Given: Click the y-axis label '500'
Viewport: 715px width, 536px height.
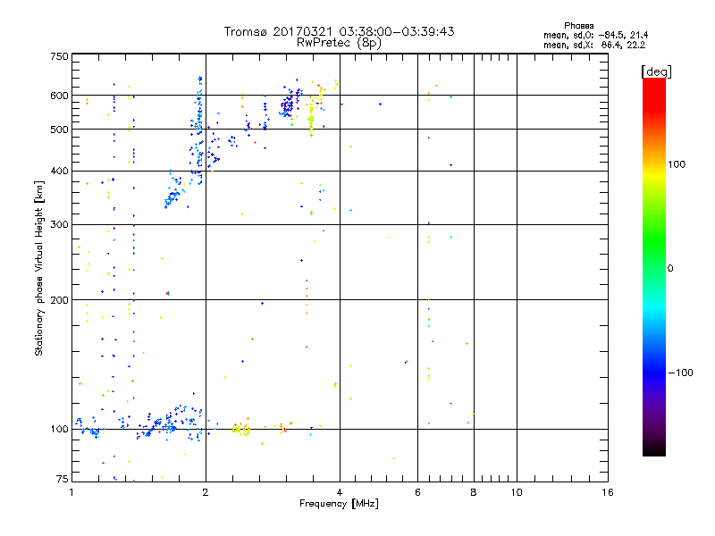Looking at the screenshot, I should pyautogui.click(x=59, y=130).
